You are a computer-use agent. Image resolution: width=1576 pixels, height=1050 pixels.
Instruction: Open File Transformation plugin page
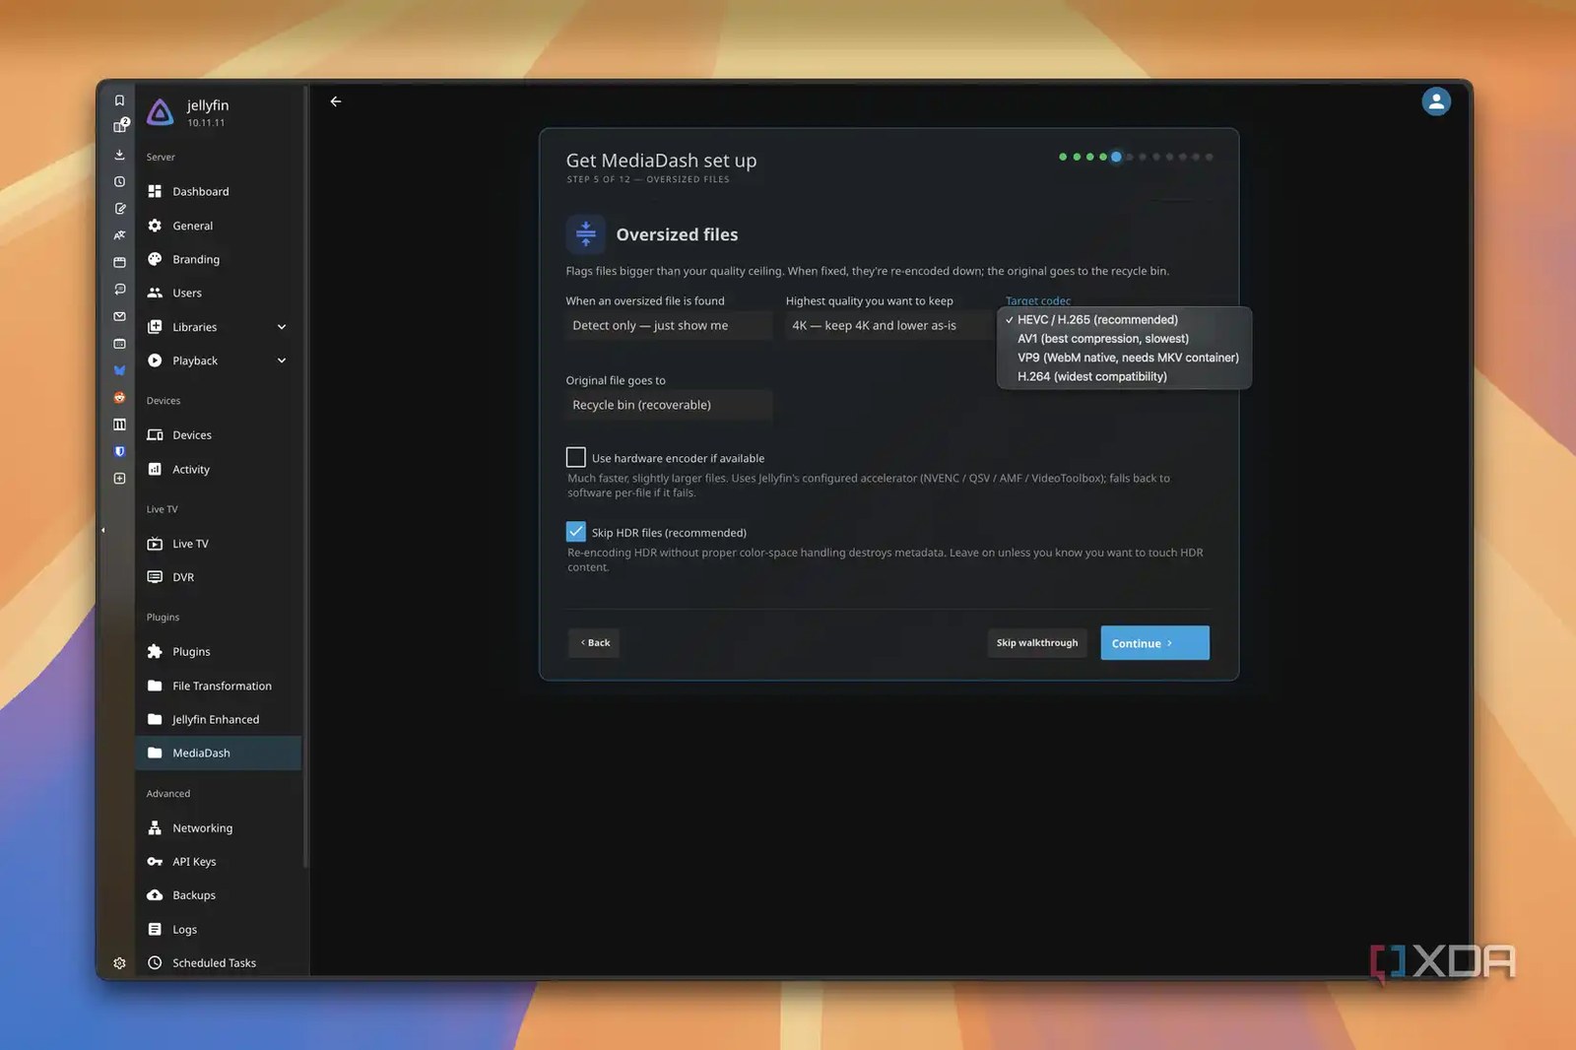219,686
